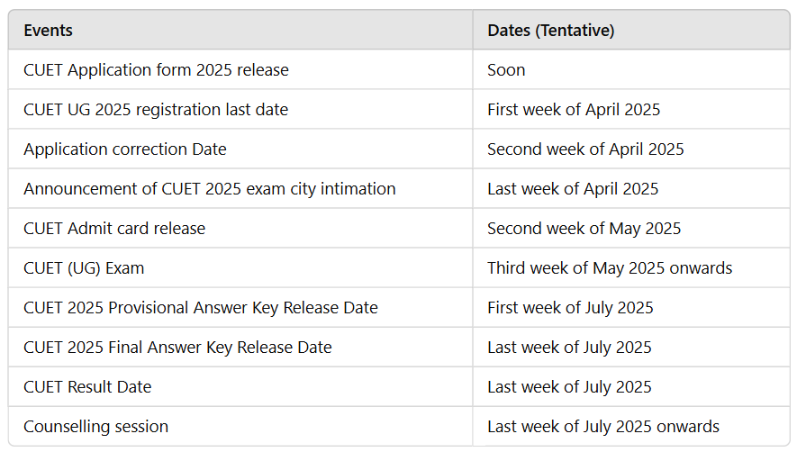Viewport: 797px width, 452px height.
Task: Click 'Last week of April 2025' cell
Action: point(573,189)
